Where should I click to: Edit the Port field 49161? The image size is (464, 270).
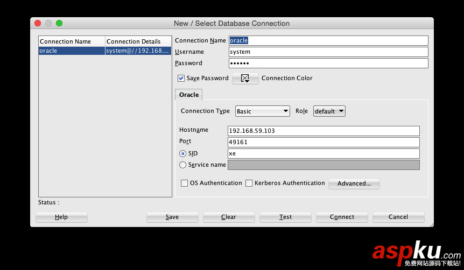[324, 142]
